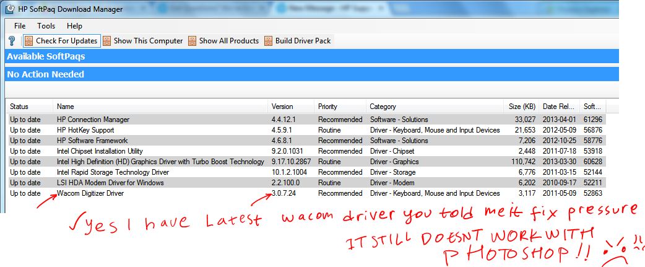Sort by the Name column header

(160, 107)
